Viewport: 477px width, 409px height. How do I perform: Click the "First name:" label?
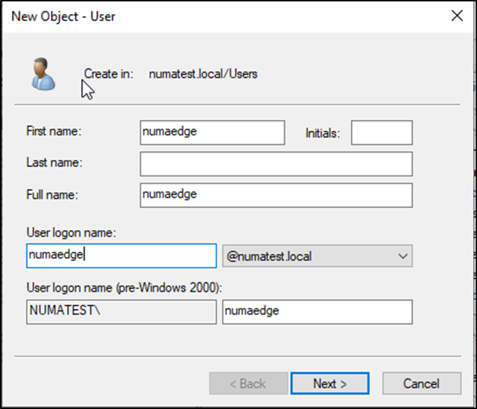click(53, 131)
